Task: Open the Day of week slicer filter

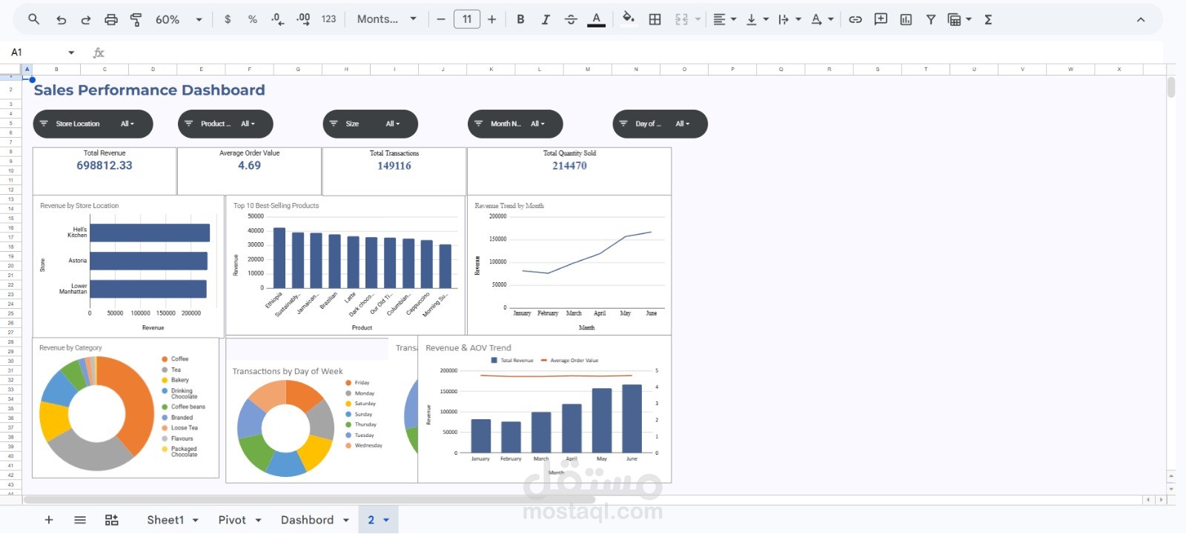Action: [660, 124]
